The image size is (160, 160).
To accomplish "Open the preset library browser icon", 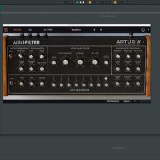I will point(30,30).
